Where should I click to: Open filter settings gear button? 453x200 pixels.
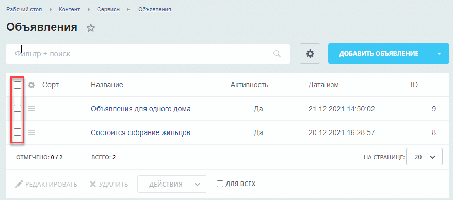click(310, 54)
